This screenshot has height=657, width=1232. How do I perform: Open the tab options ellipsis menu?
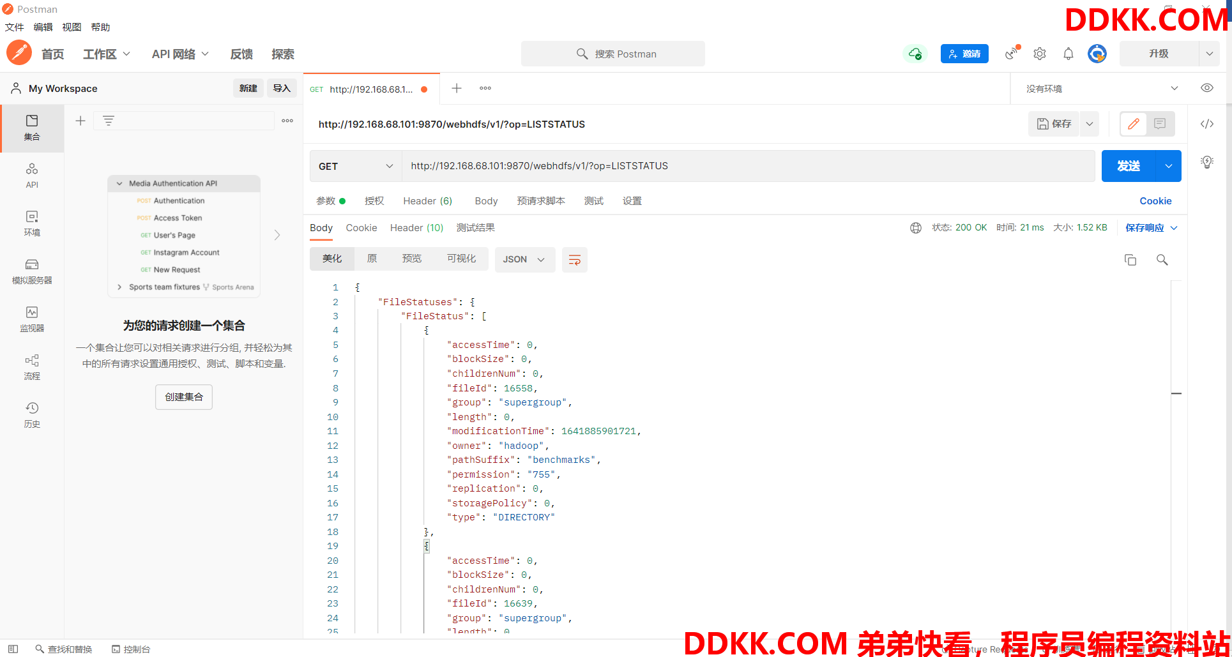485,88
